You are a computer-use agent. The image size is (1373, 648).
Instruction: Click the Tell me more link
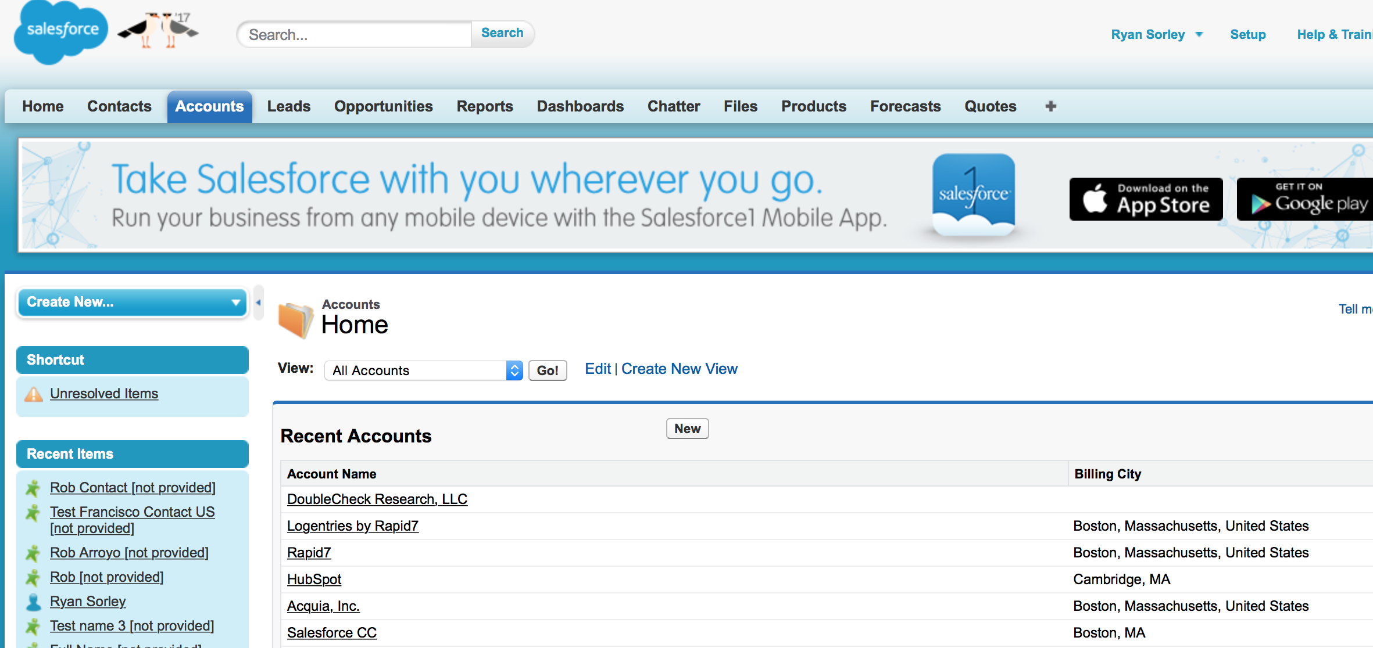point(1356,309)
